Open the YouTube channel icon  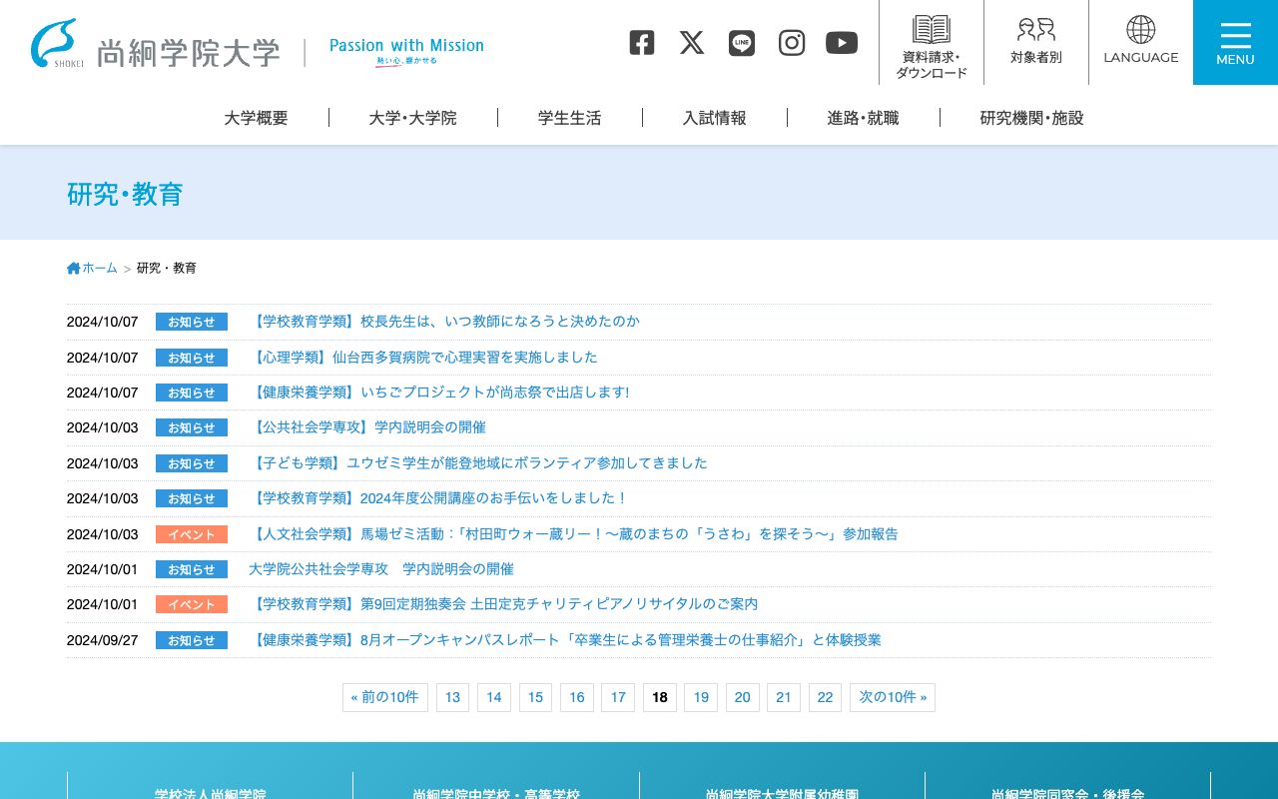[x=841, y=42]
